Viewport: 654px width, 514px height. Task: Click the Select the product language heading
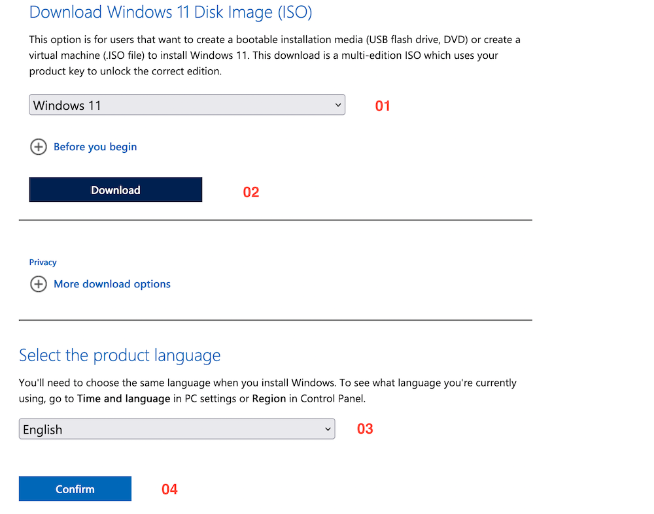(x=120, y=355)
